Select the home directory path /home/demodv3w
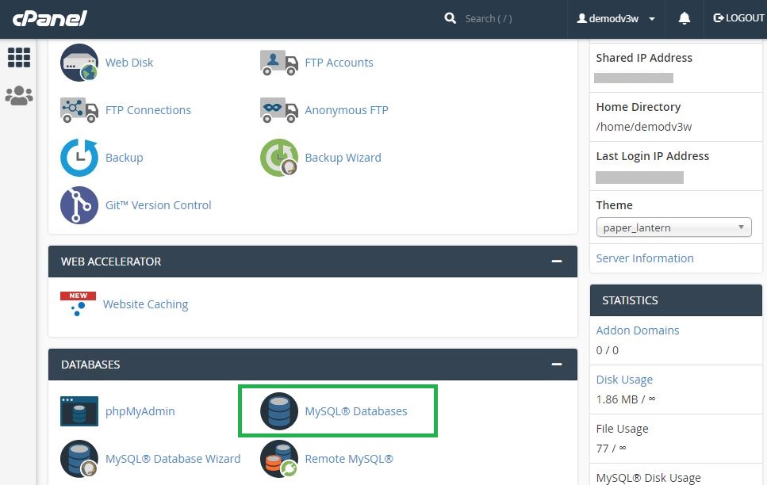Viewport: 767px width, 485px height. click(x=644, y=127)
